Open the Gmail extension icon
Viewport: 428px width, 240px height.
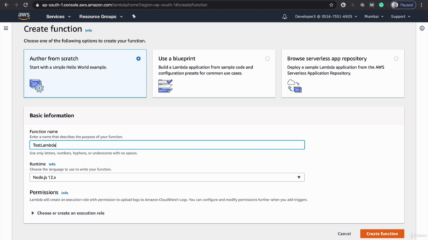[372, 5]
